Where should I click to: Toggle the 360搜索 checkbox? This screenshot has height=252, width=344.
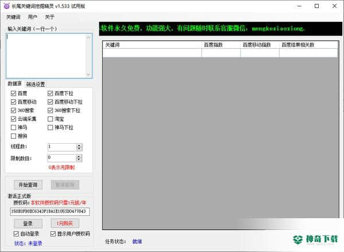pos(13,110)
